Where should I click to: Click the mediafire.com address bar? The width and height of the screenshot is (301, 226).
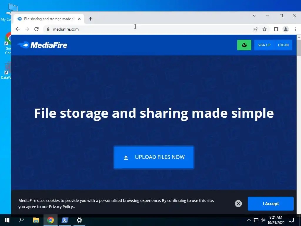150,29
